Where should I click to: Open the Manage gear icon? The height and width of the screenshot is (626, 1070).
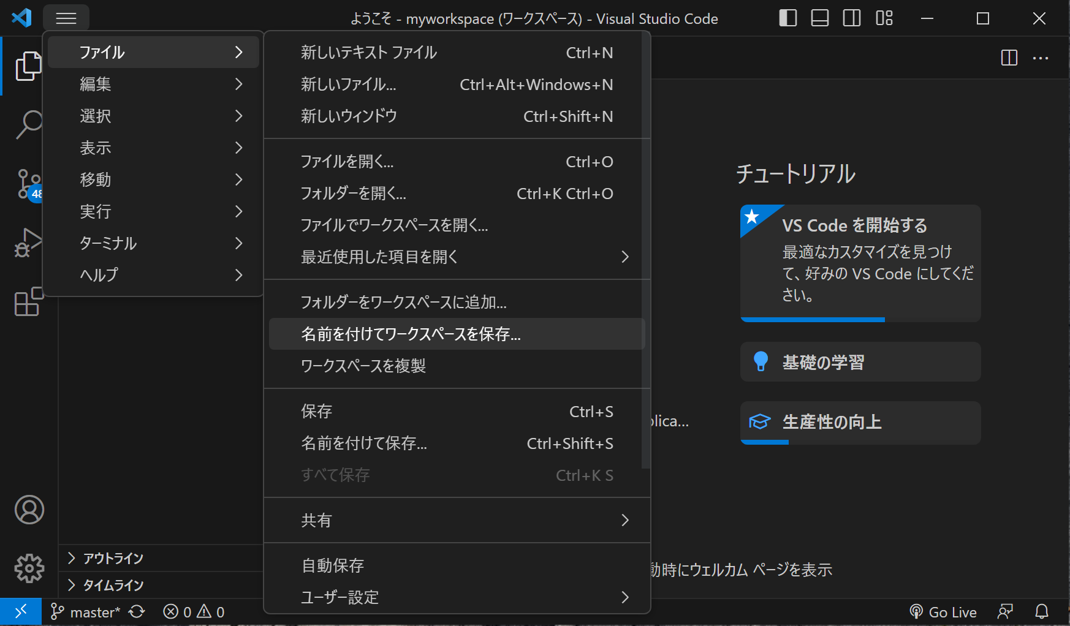pos(29,568)
